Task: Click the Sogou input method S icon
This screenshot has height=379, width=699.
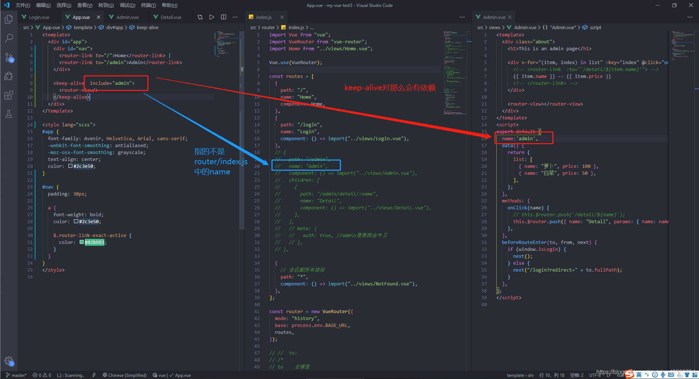Action: click(630, 374)
